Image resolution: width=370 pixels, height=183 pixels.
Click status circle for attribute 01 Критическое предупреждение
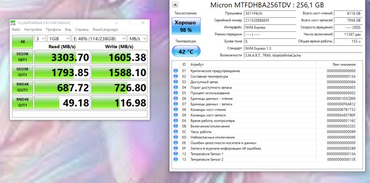coord(176,71)
